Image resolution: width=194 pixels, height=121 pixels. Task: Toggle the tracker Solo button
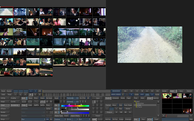121,105
